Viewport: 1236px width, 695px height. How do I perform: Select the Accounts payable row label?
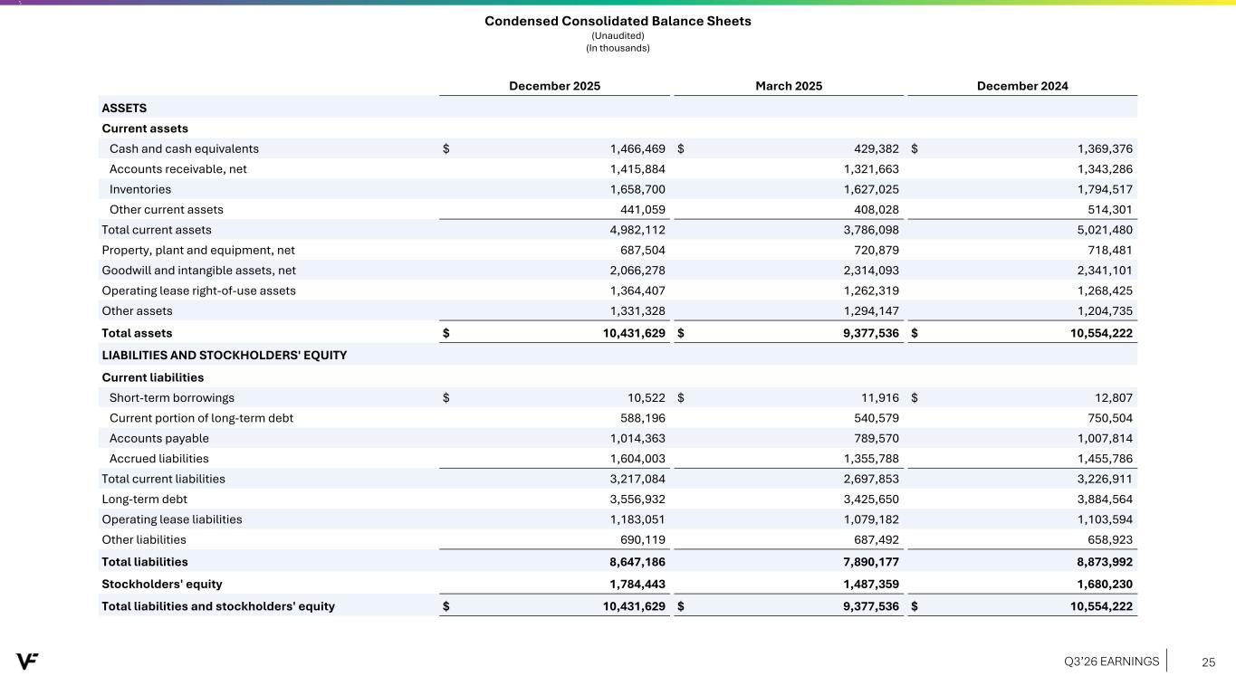click(x=159, y=438)
